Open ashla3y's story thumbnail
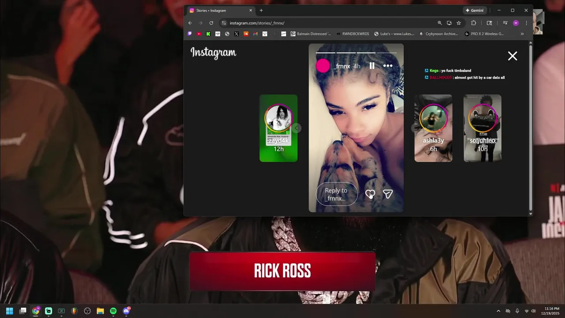 (x=433, y=128)
